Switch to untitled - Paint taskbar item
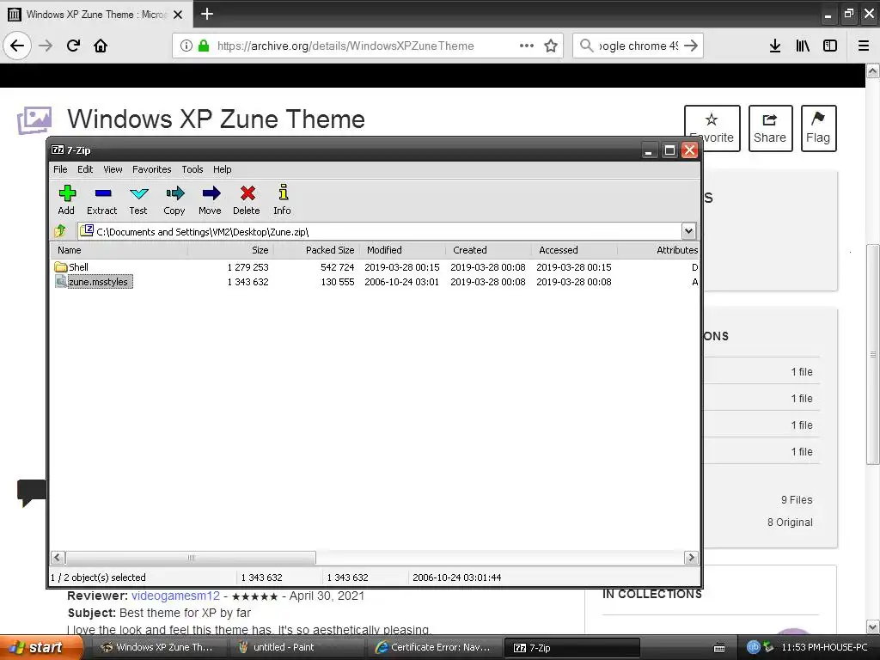The height and width of the screenshot is (660, 880). pyautogui.click(x=298, y=647)
